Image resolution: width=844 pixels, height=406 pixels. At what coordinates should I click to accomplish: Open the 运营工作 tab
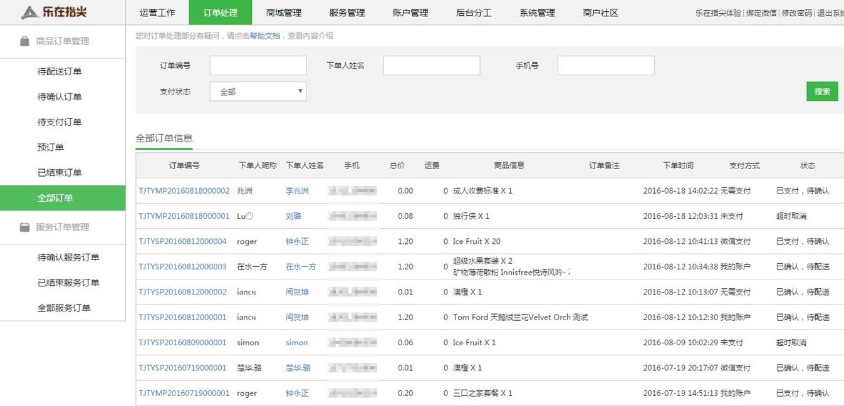pos(157,13)
